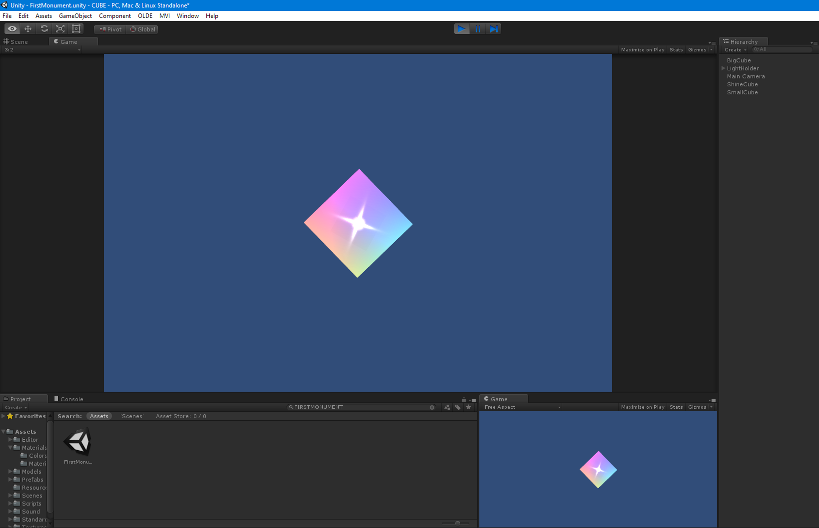Open the GameObject menu
This screenshot has height=528, width=819.
pos(75,16)
